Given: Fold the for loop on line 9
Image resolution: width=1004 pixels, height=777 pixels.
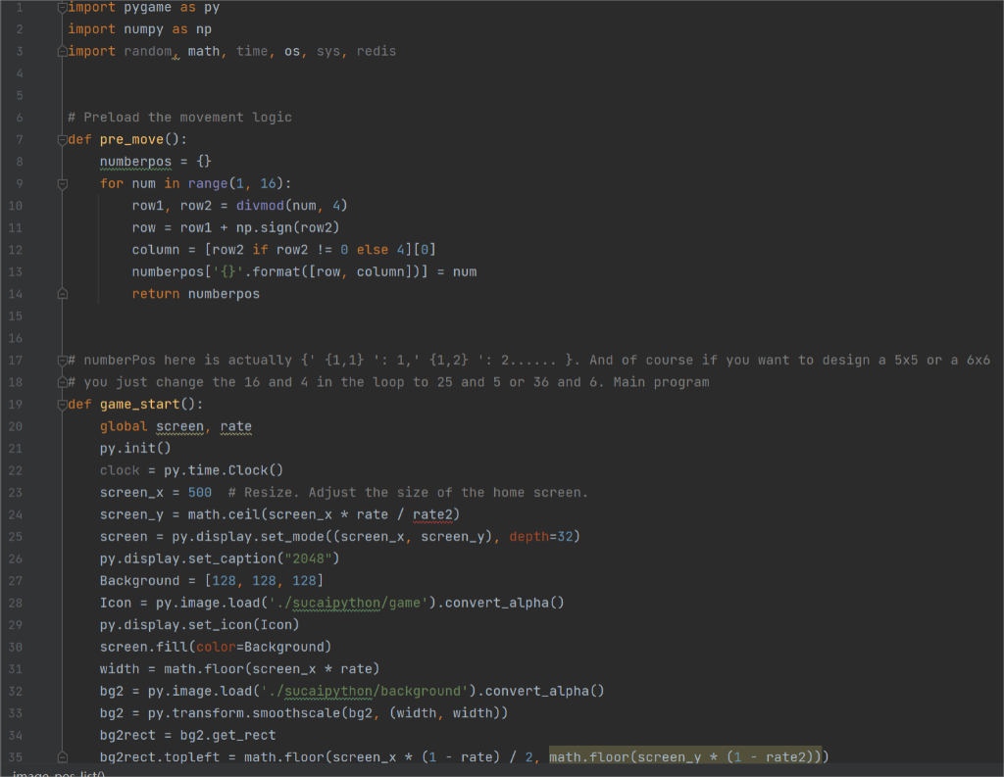Looking at the screenshot, I should point(62,183).
